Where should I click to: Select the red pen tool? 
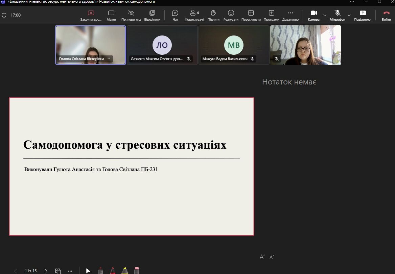tap(113, 271)
